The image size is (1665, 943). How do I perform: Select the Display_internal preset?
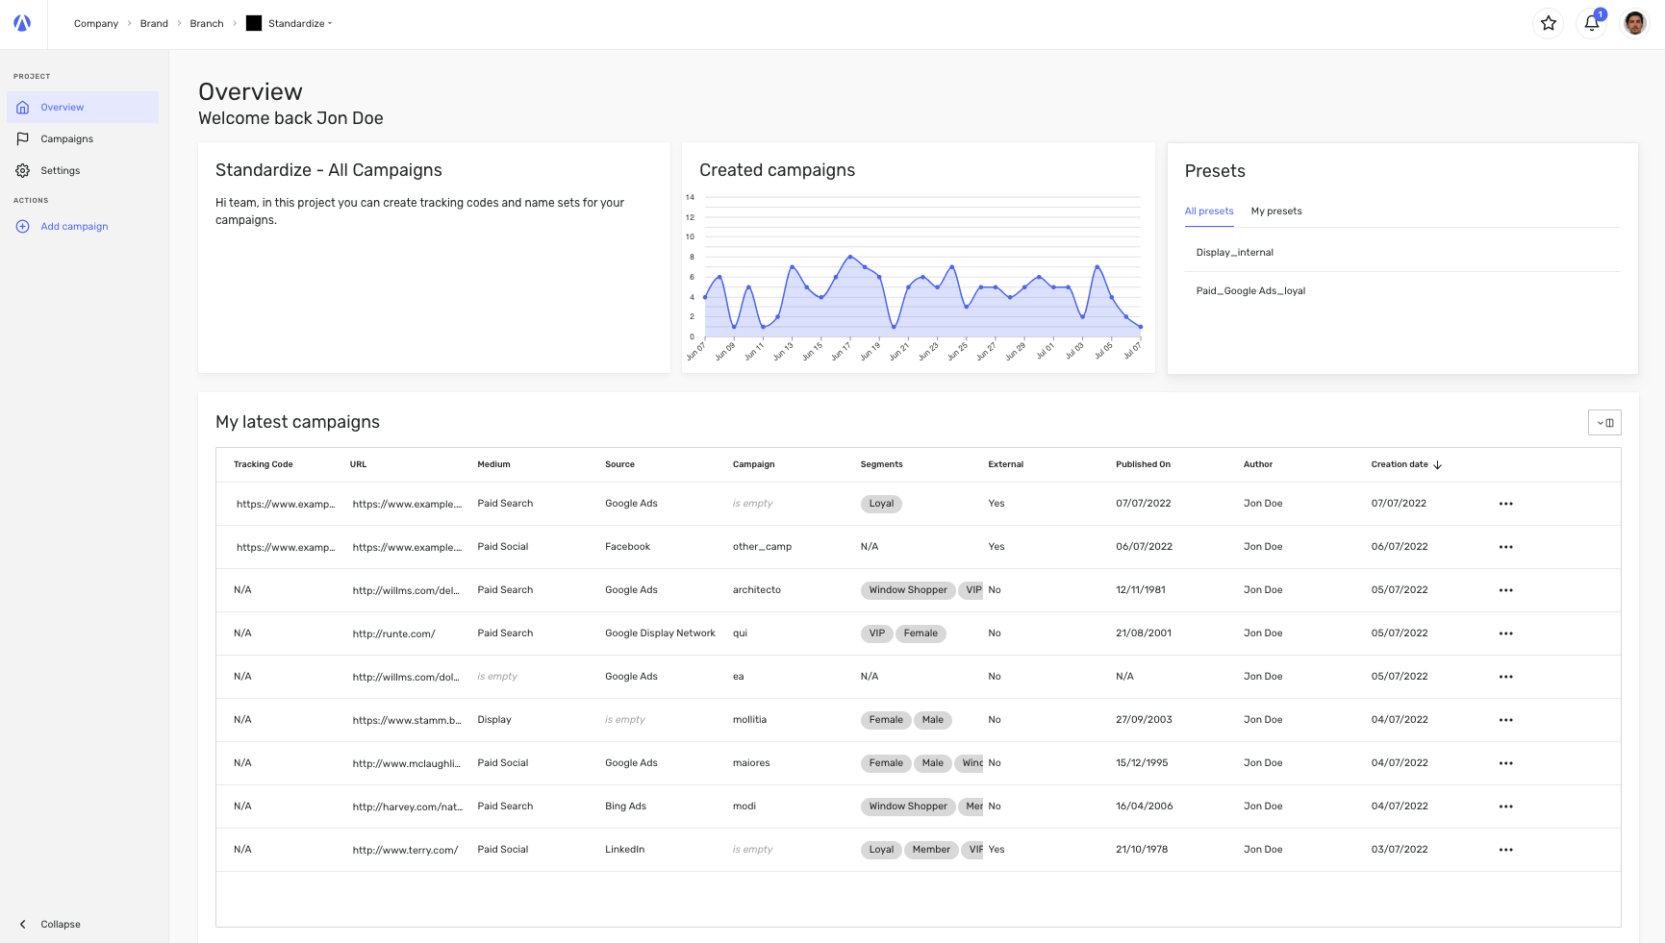coord(1234,252)
